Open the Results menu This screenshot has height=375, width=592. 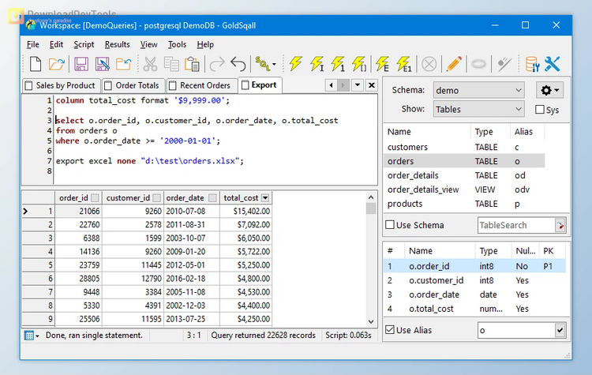[x=117, y=44]
